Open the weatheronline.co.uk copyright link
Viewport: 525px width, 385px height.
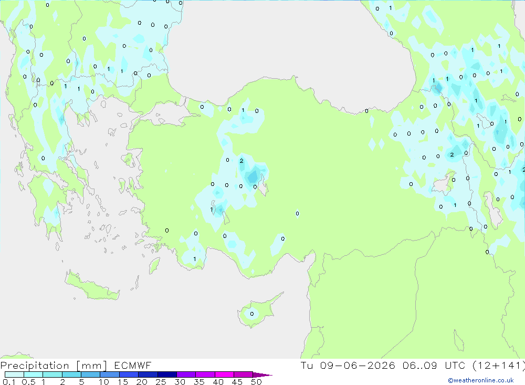[x=481, y=380]
